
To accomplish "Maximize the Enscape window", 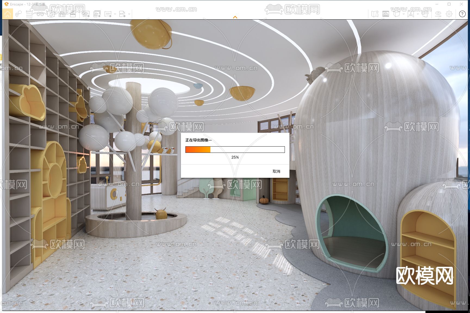I will click(449, 4).
